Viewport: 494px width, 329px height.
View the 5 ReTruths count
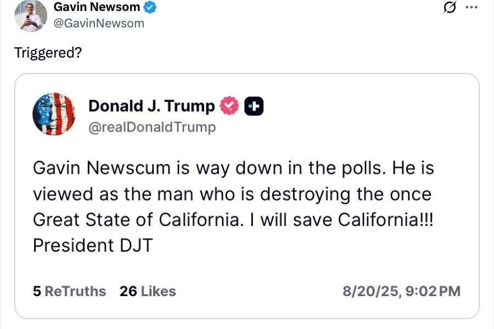click(69, 291)
